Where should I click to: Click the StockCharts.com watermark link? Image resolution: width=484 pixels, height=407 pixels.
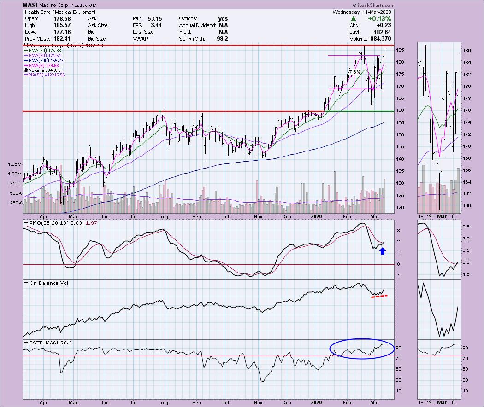pyautogui.click(x=373, y=5)
